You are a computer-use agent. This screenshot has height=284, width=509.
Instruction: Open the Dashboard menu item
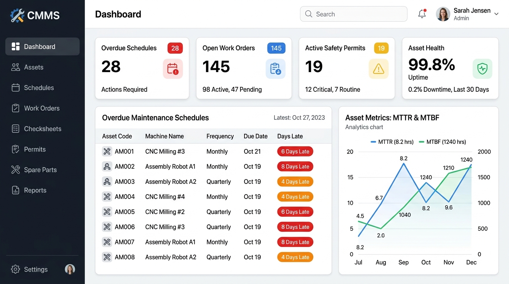point(43,47)
